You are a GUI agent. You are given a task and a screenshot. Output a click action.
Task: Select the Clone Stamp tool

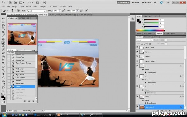pos(3,46)
